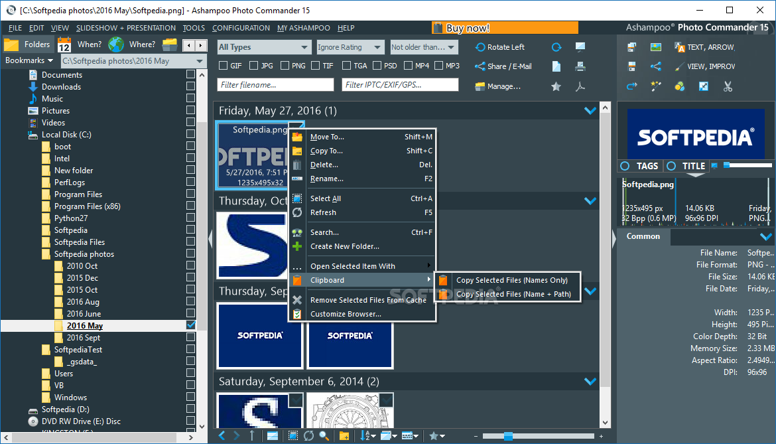Open the calendar When? view

80,44
